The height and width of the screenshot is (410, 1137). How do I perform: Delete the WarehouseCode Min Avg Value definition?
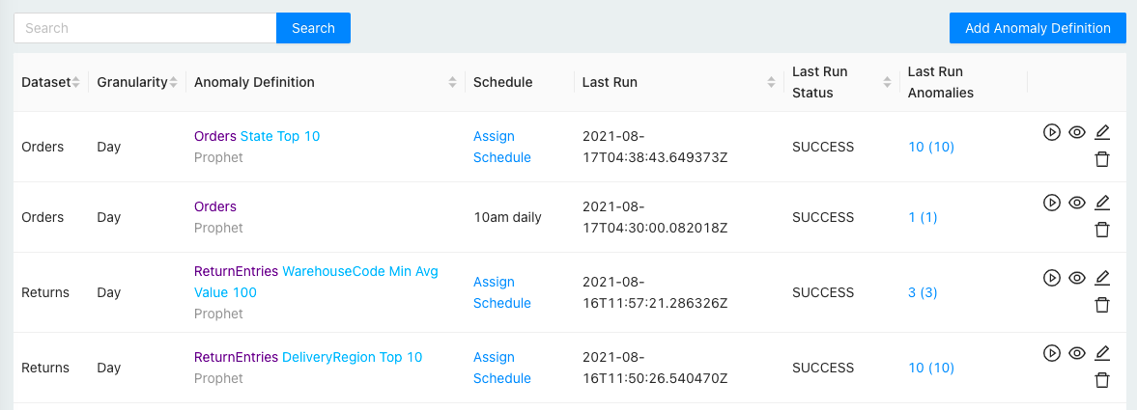(1102, 305)
